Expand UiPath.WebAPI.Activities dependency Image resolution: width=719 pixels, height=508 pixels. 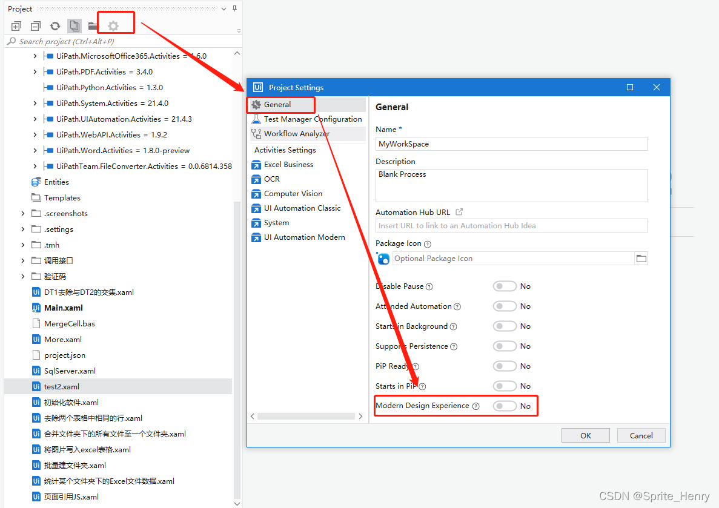coord(35,135)
